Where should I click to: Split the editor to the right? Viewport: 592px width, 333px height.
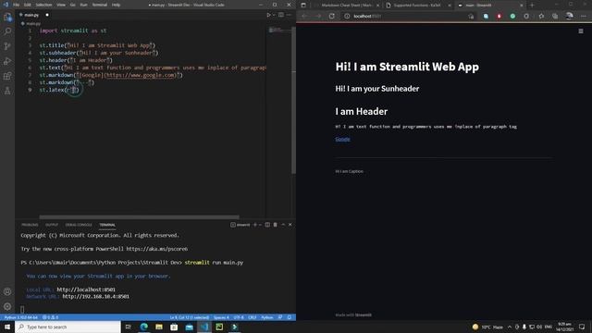click(x=281, y=15)
